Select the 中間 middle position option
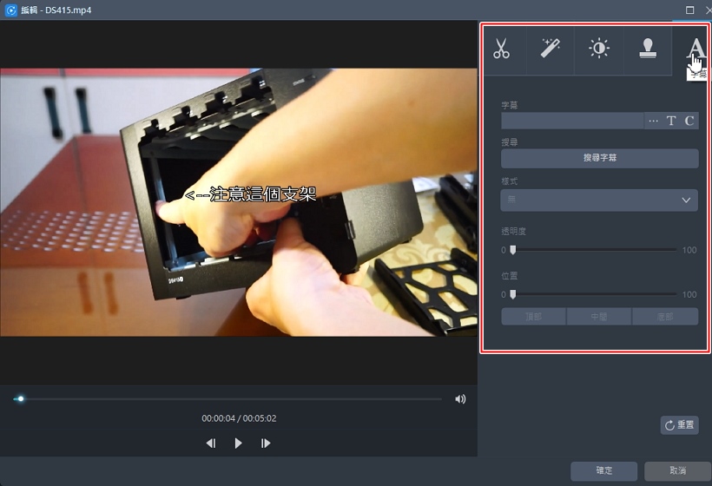The width and height of the screenshot is (712, 486). 599,317
